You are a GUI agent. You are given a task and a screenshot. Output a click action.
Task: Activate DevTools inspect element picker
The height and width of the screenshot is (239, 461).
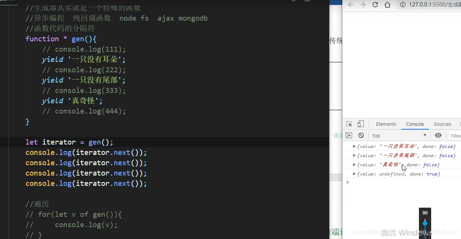[349, 124]
